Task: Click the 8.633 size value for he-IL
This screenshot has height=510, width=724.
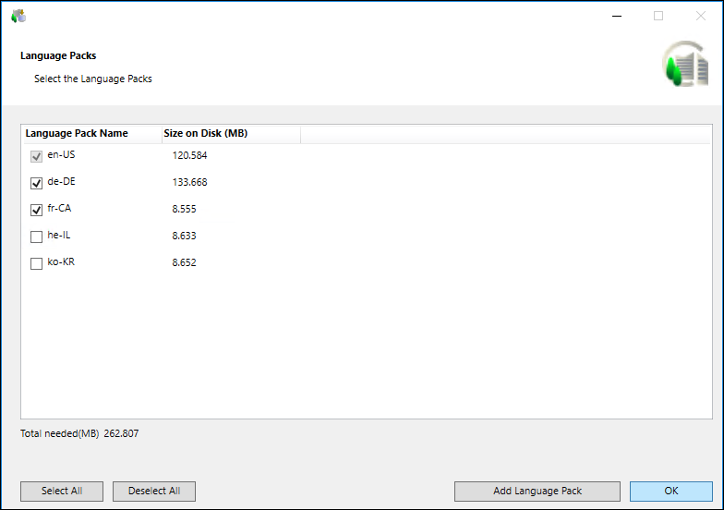Action: (x=184, y=237)
